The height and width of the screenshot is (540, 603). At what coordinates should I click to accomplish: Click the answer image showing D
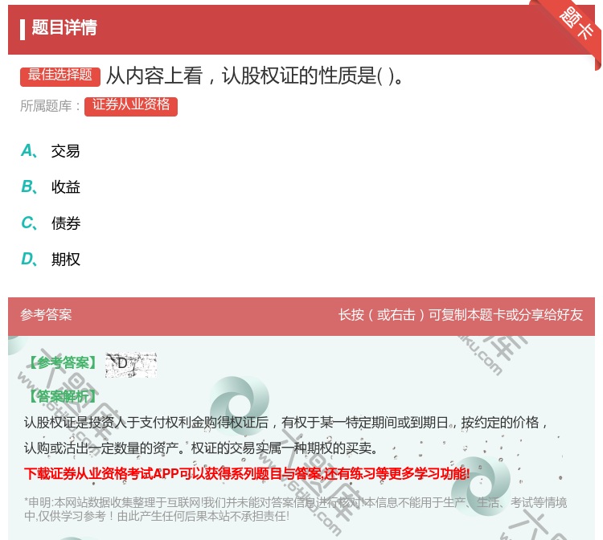(130, 364)
